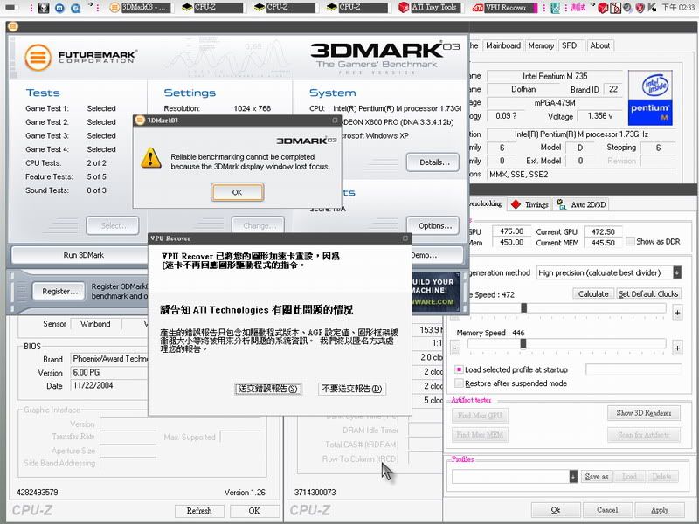Uncheck Load selected profile at startup
Screen dimensions: 699x524
tap(459, 369)
